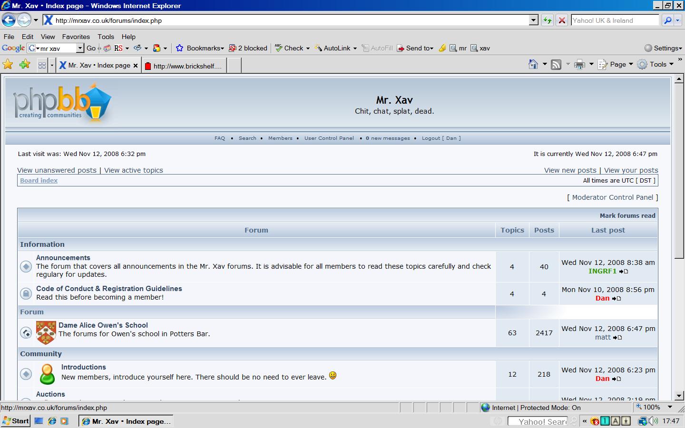
Task: Open the Moderator Control Panel link
Action: pos(613,197)
